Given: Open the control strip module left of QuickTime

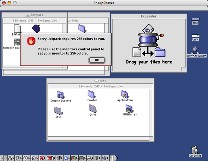Looking at the screenshot, I should (x=60, y=158).
